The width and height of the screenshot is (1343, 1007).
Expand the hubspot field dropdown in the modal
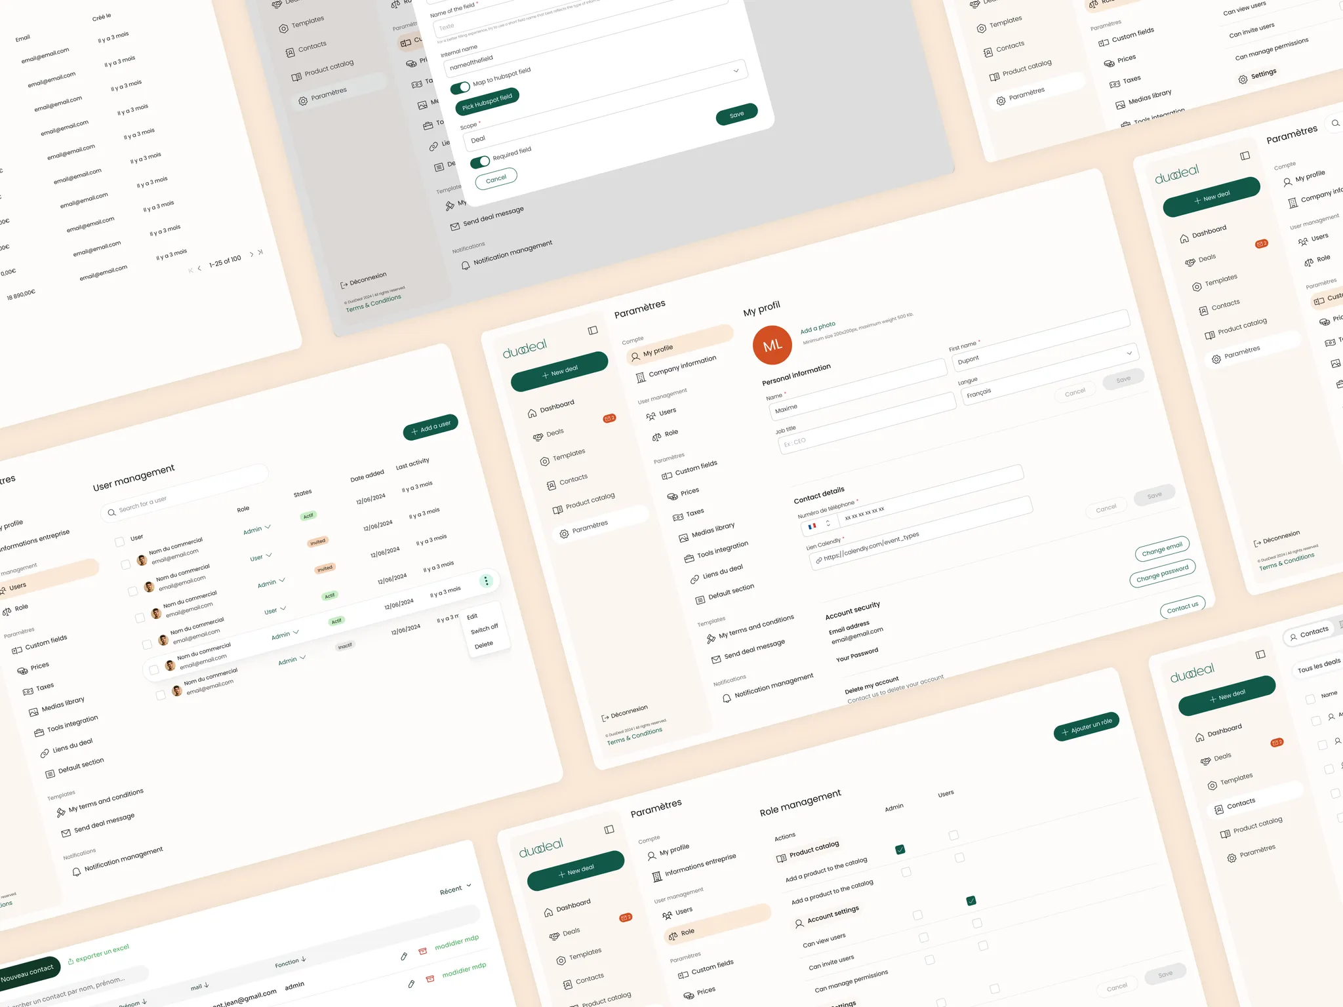coord(736,70)
